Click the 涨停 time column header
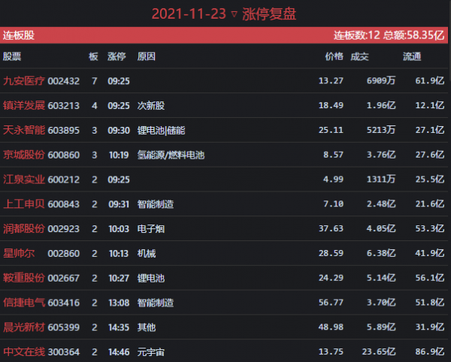The width and height of the screenshot is (451, 362). click(117, 56)
